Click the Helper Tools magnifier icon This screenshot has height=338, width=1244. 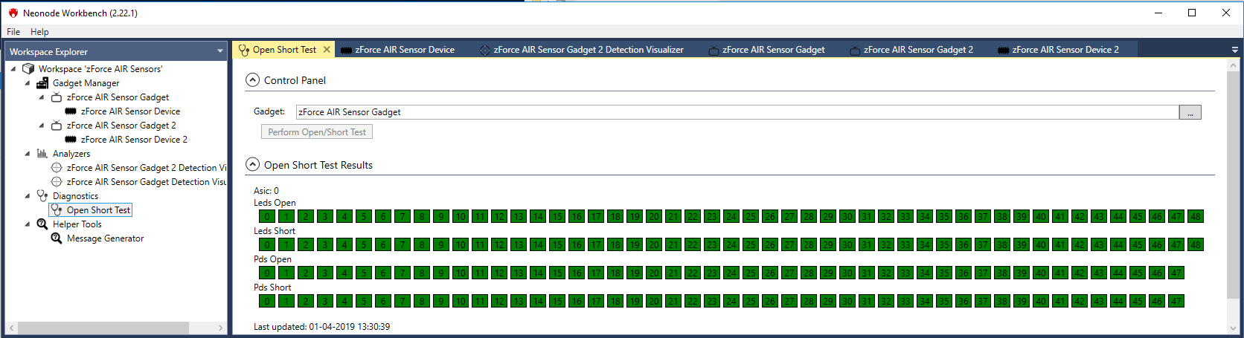tap(42, 224)
